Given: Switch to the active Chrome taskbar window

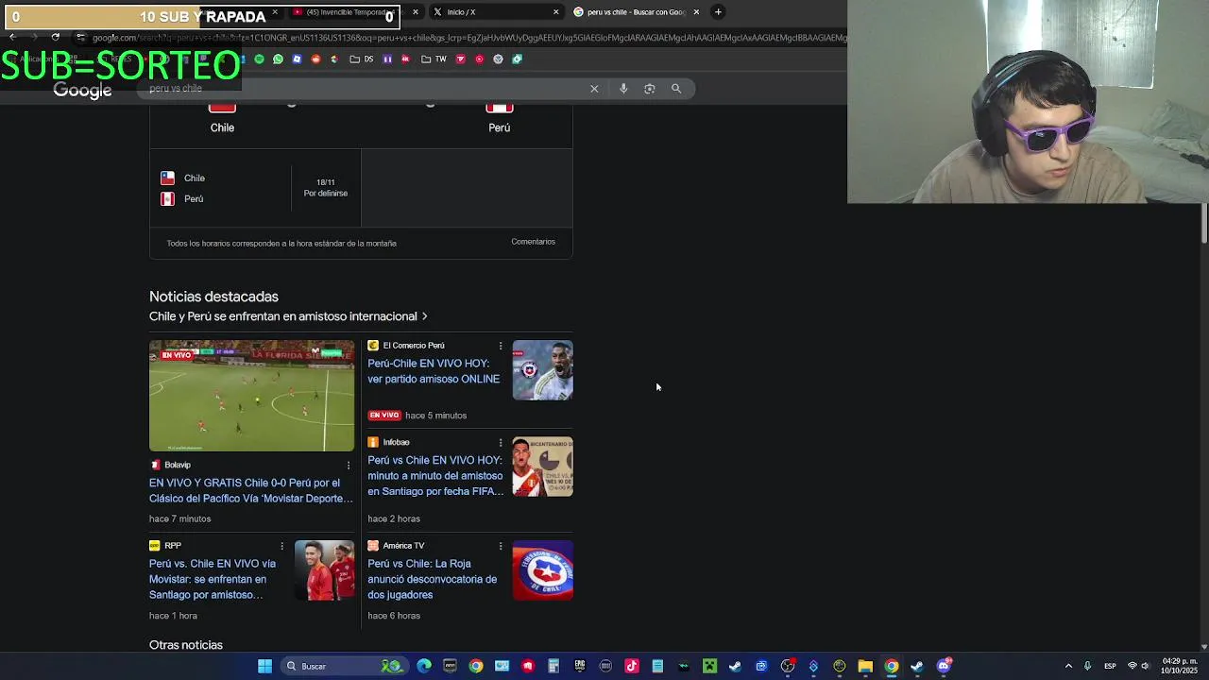Looking at the screenshot, I should click(x=892, y=666).
